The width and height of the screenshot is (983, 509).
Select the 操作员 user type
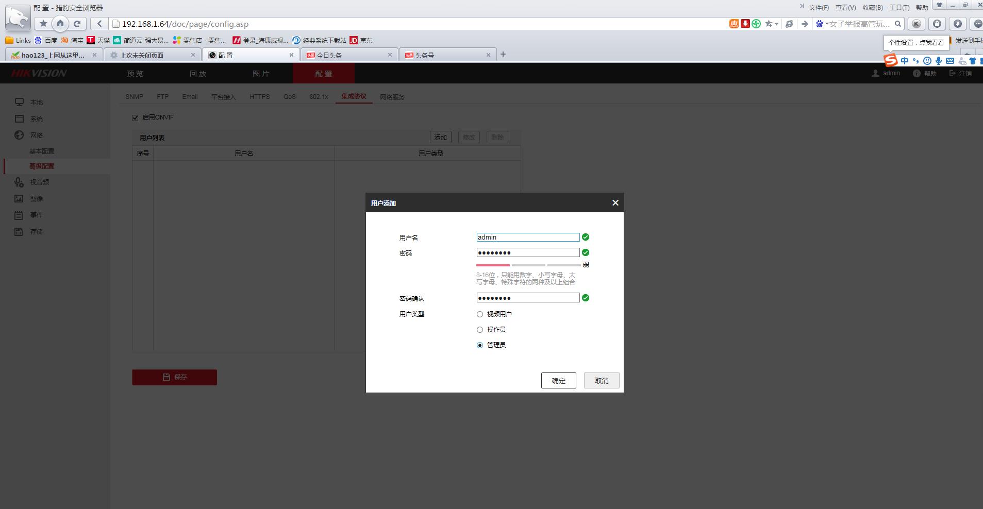[x=480, y=330]
